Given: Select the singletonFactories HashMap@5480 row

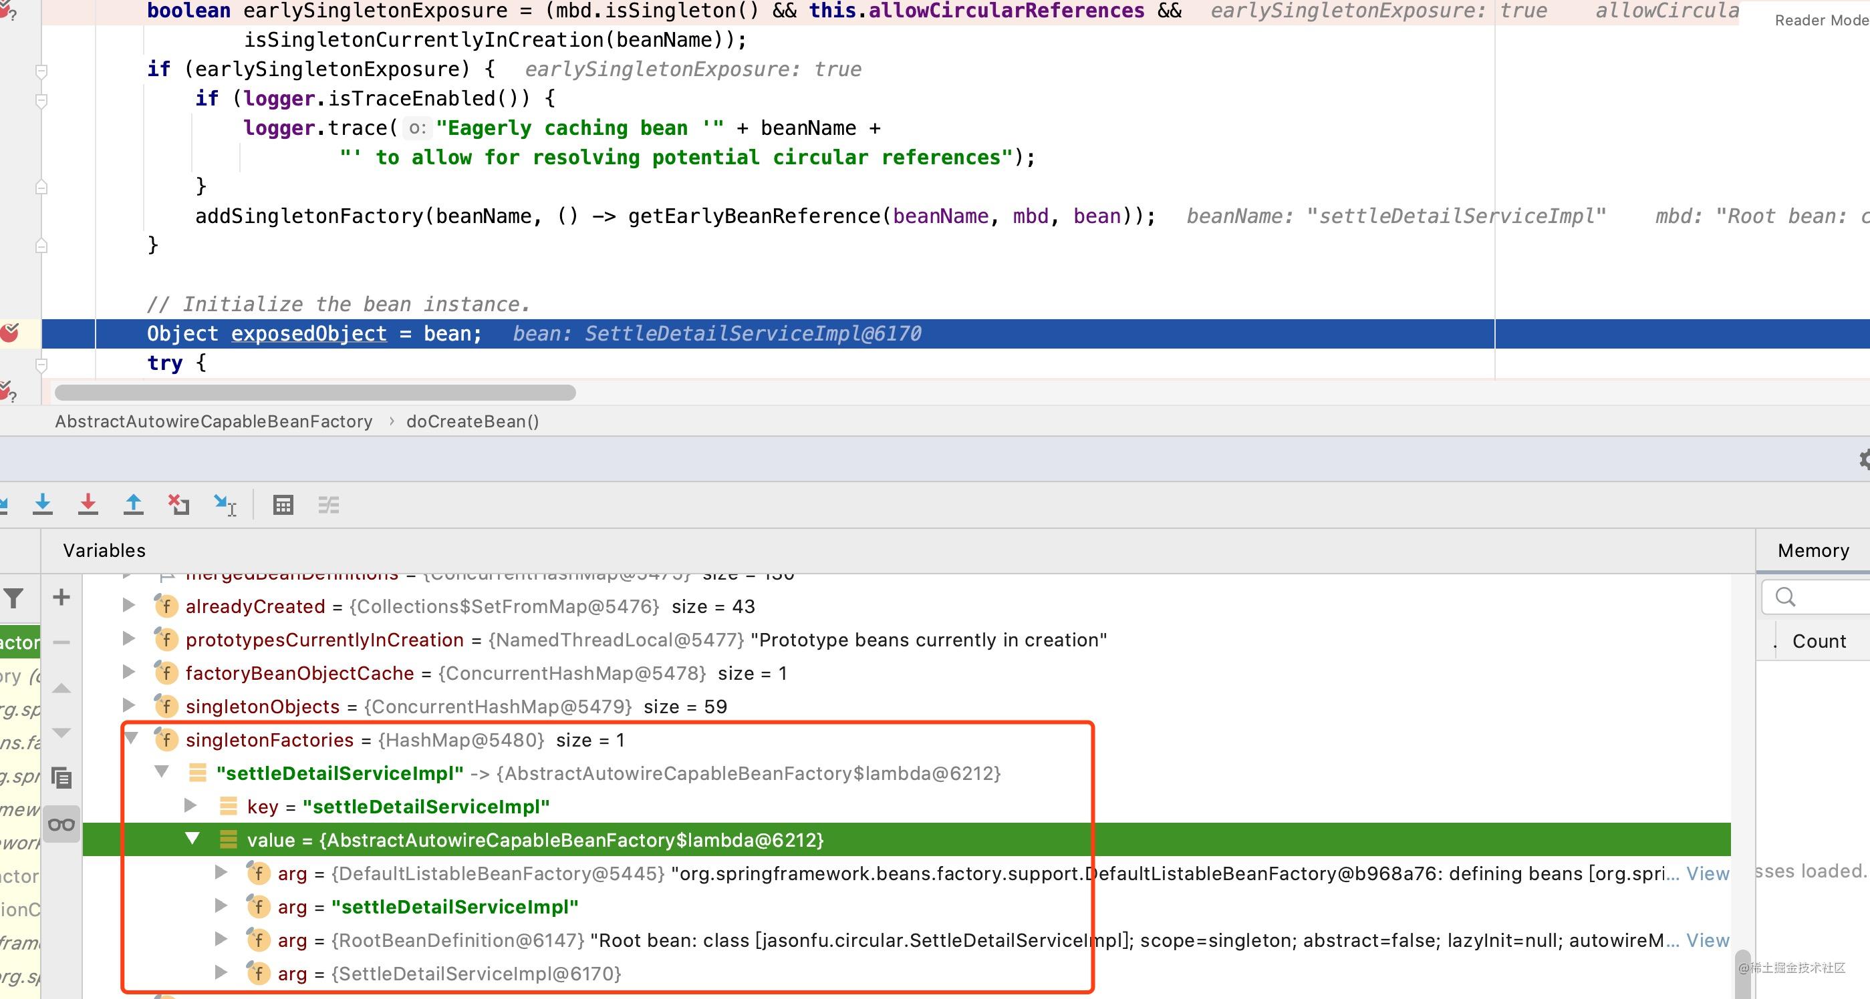Looking at the screenshot, I should pos(907,740).
